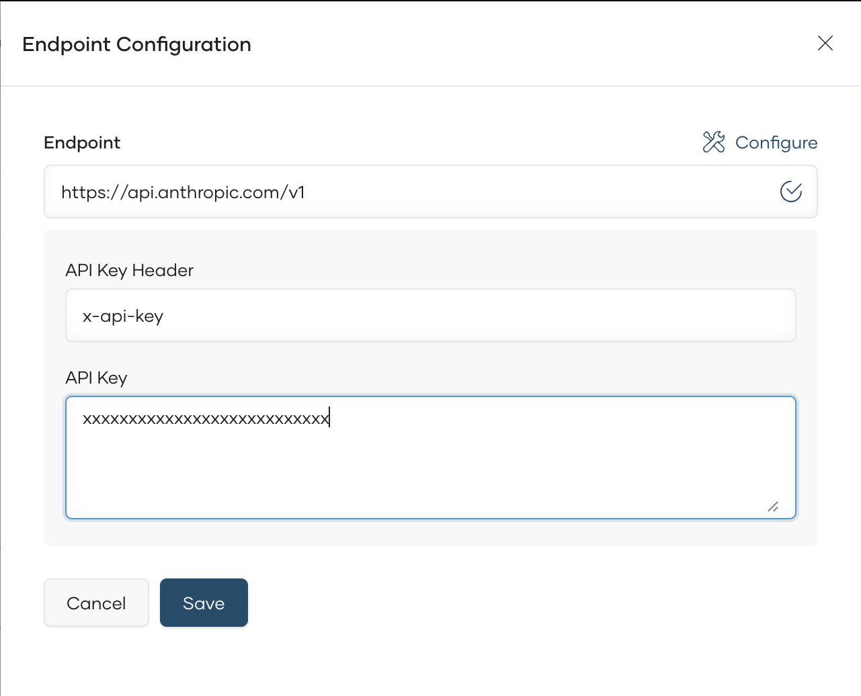Click the masked API key text
The height and width of the screenshot is (696, 861).
coord(204,417)
